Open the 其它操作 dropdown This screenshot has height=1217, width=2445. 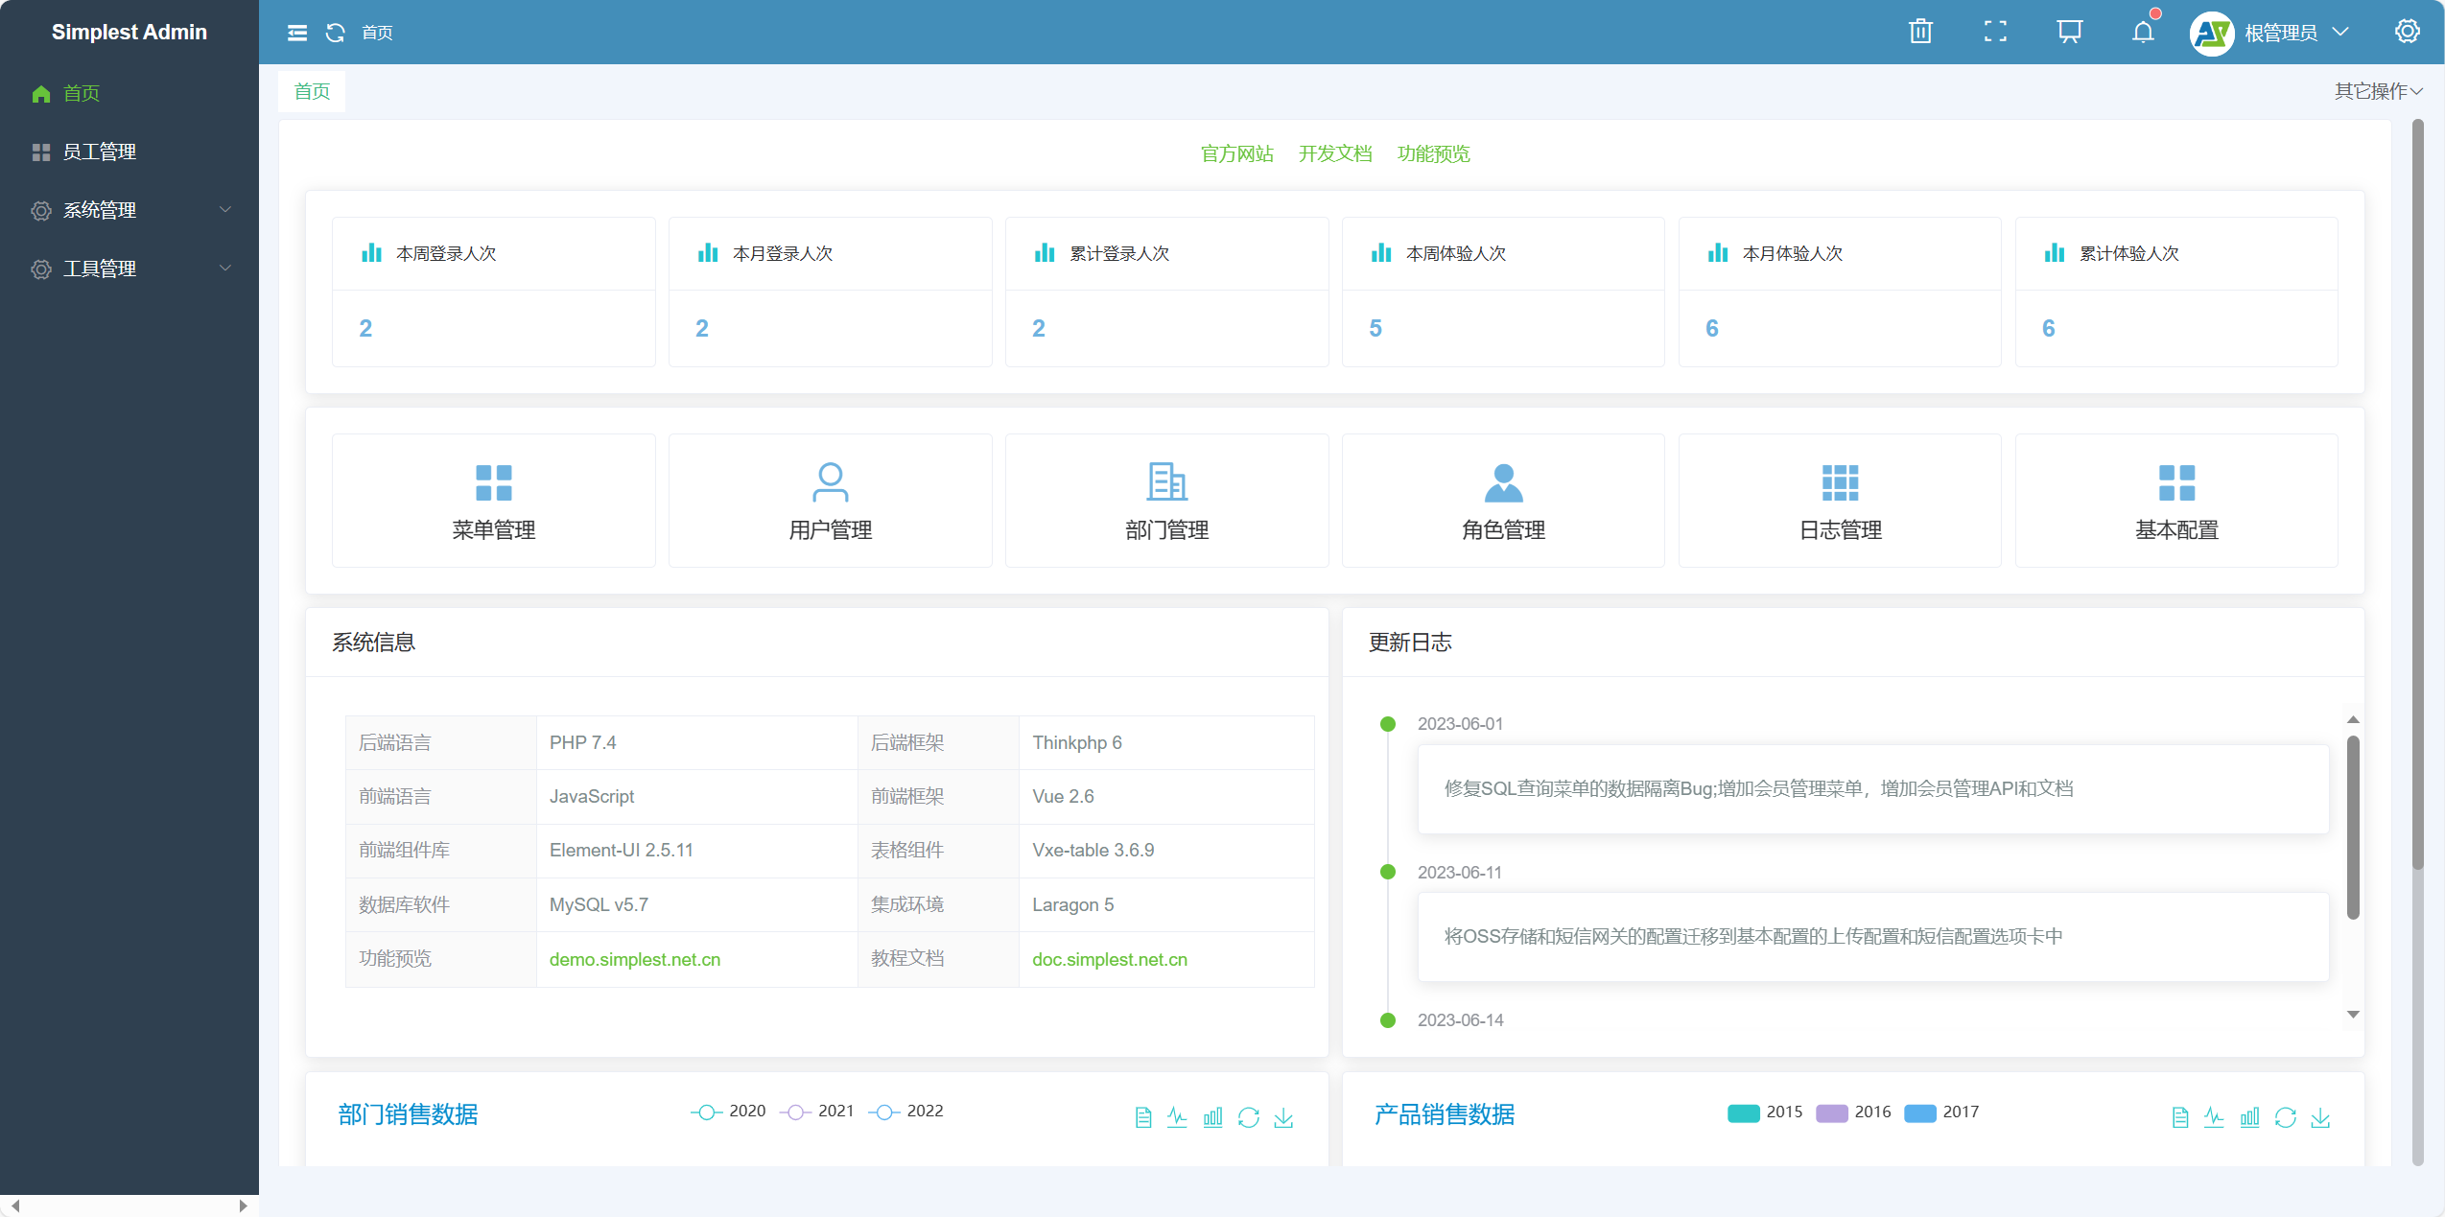pos(2379,91)
